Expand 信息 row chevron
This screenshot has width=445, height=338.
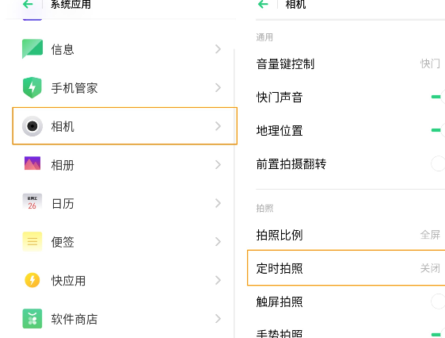pos(218,49)
